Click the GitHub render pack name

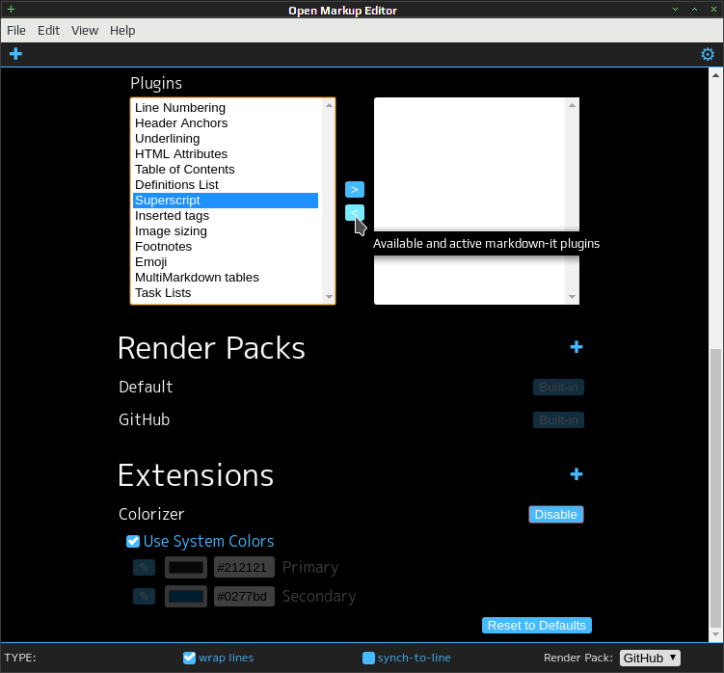(144, 419)
